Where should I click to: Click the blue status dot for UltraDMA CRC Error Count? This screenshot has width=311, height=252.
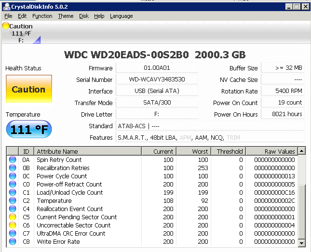(13, 233)
